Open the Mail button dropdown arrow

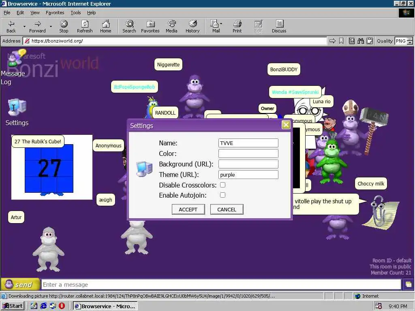pyautogui.click(x=221, y=24)
